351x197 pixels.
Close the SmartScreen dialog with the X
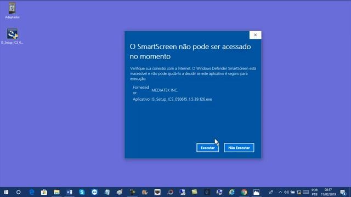(255, 35)
